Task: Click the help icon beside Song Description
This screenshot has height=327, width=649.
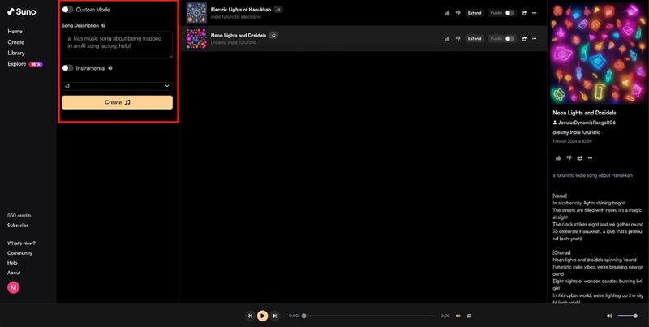Action: pos(104,26)
